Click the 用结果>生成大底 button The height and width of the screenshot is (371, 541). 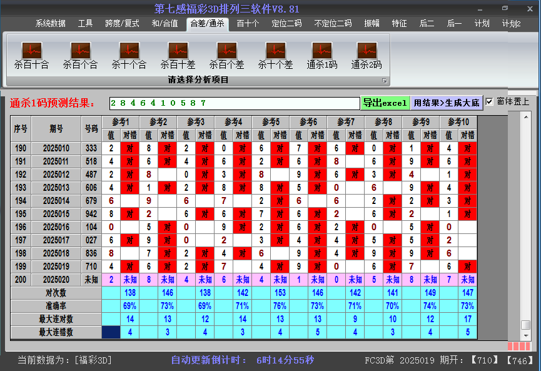pyautogui.click(x=447, y=103)
